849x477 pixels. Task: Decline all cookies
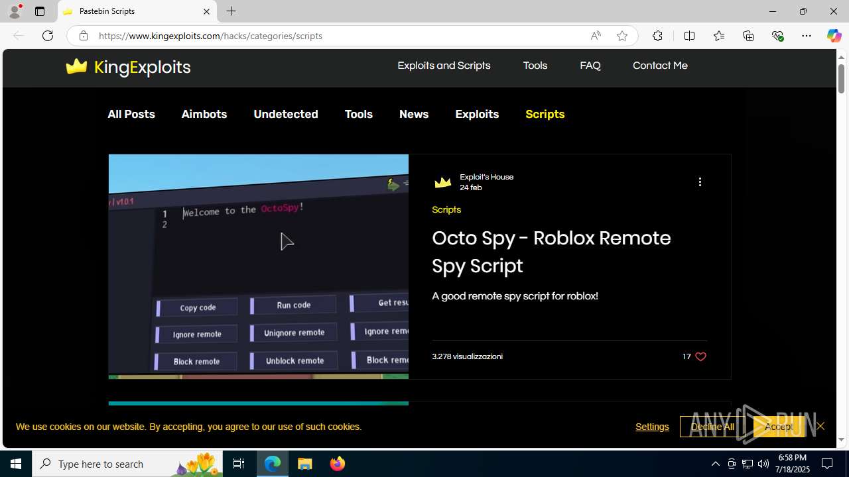click(x=712, y=427)
